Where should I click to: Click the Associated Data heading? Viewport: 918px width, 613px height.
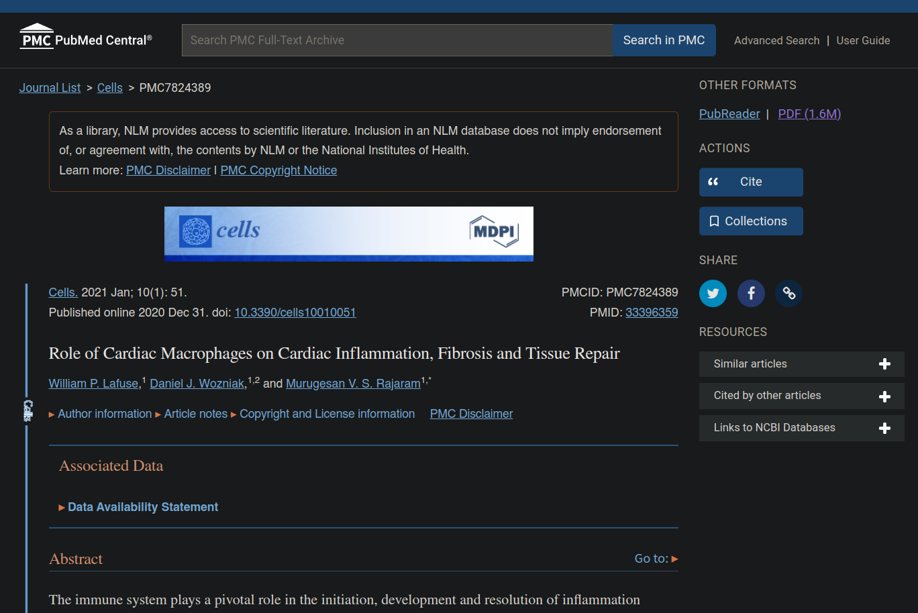coord(111,466)
